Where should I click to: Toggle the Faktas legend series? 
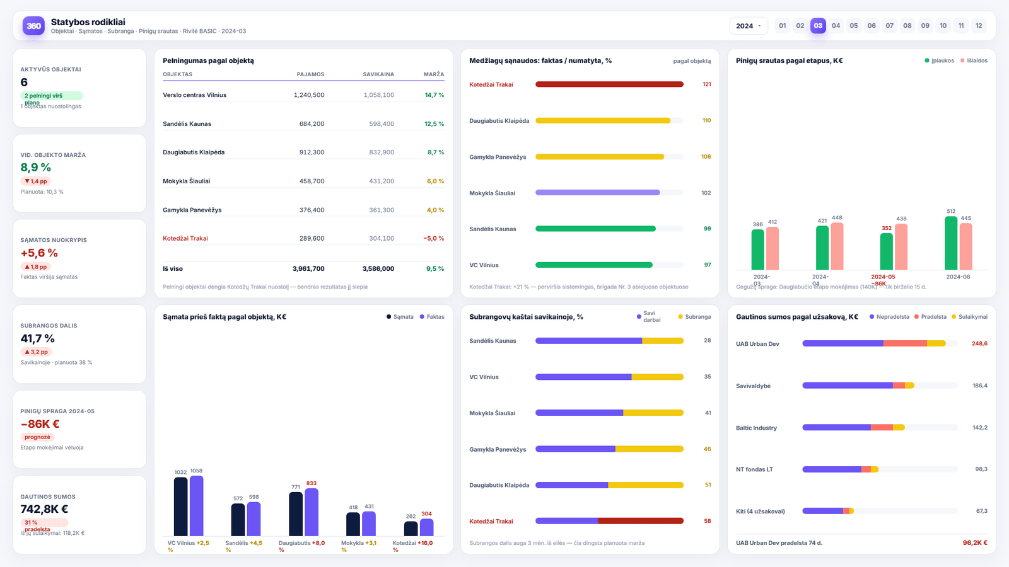pyautogui.click(x=432, y=317)
